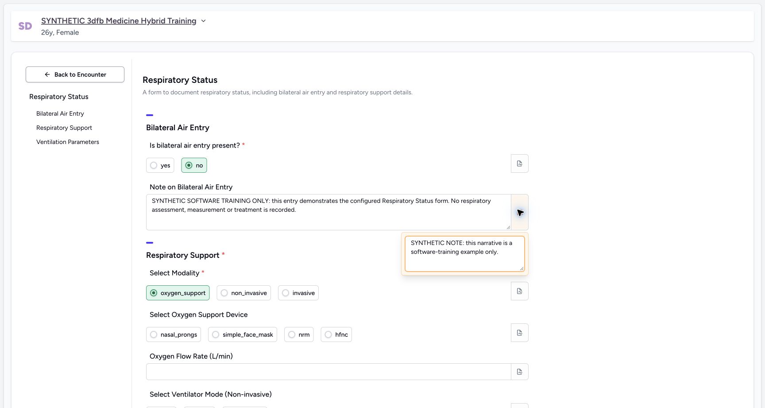The width and height of the screenshot is (765, 408).
Task: Open SYNTHETIC 3dfb Medicine Hybrid Training link
Action: [119, 21]
